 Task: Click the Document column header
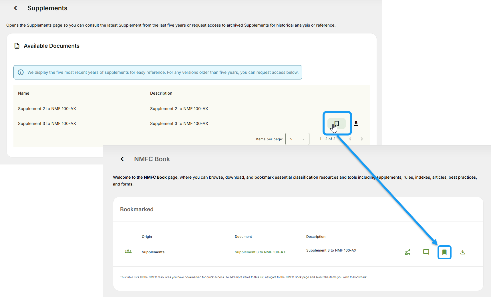(x=243, y=237)
